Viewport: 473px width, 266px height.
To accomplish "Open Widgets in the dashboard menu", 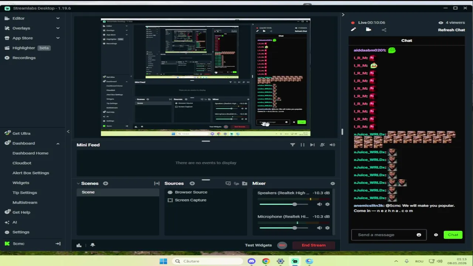I will 21,183.
